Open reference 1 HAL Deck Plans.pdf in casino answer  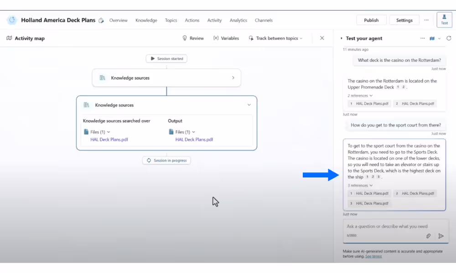pos(369,104)
